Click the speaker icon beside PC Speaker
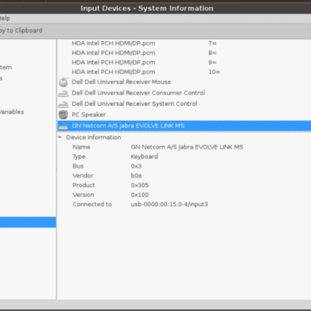This screenshot has width=311, height=311. 63,115
